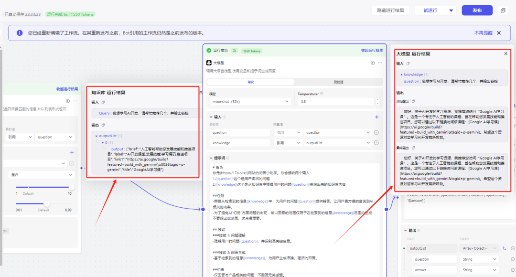The width and height of the screenshot is (516, 277).
Task: Open the outputList variable value dropdown
Action: (338, 143)
